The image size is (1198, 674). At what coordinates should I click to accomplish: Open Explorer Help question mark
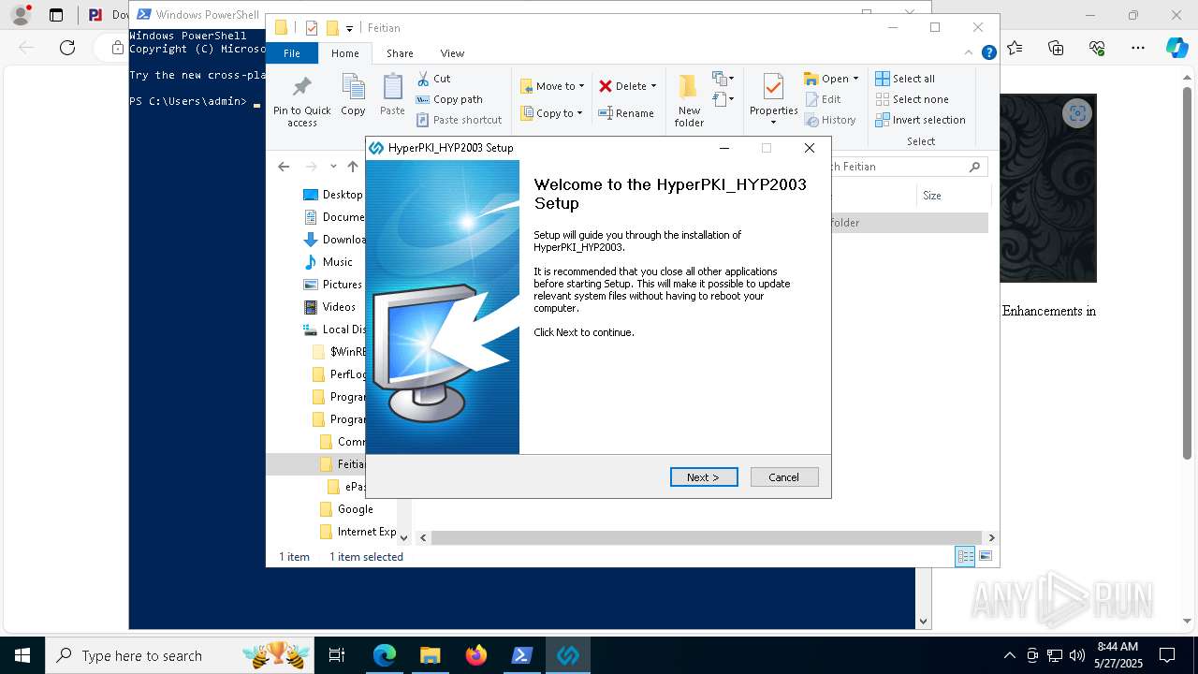(988, 53)
